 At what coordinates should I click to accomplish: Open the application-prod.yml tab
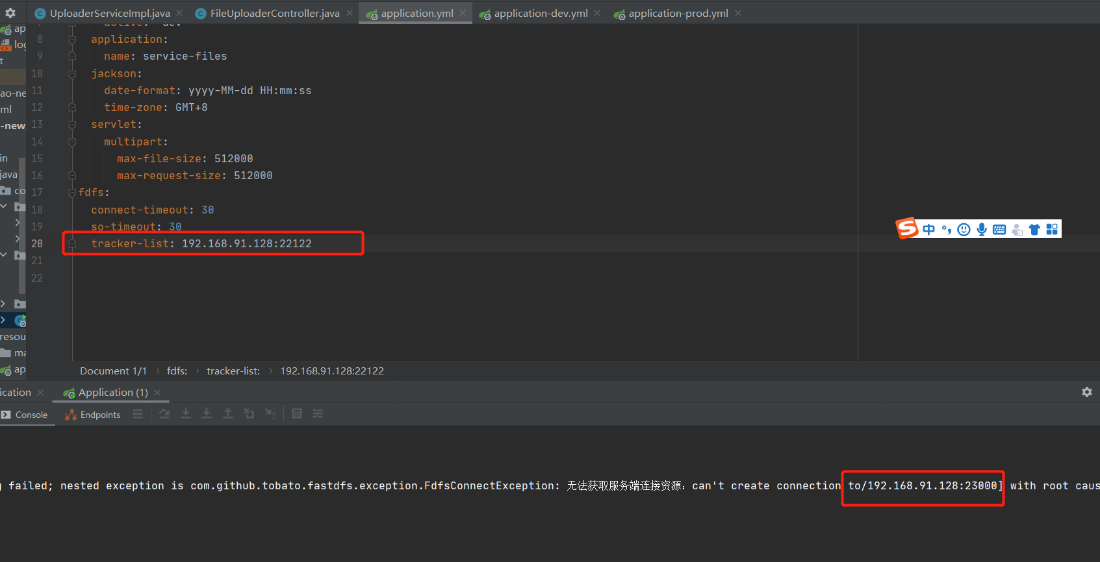pyautogui.click(x=678, y=13)
